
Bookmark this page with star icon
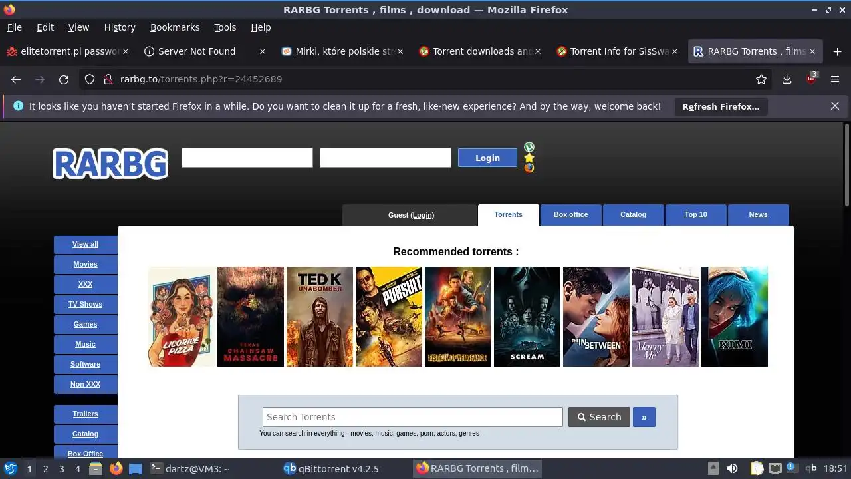click(x=761, y=79)
